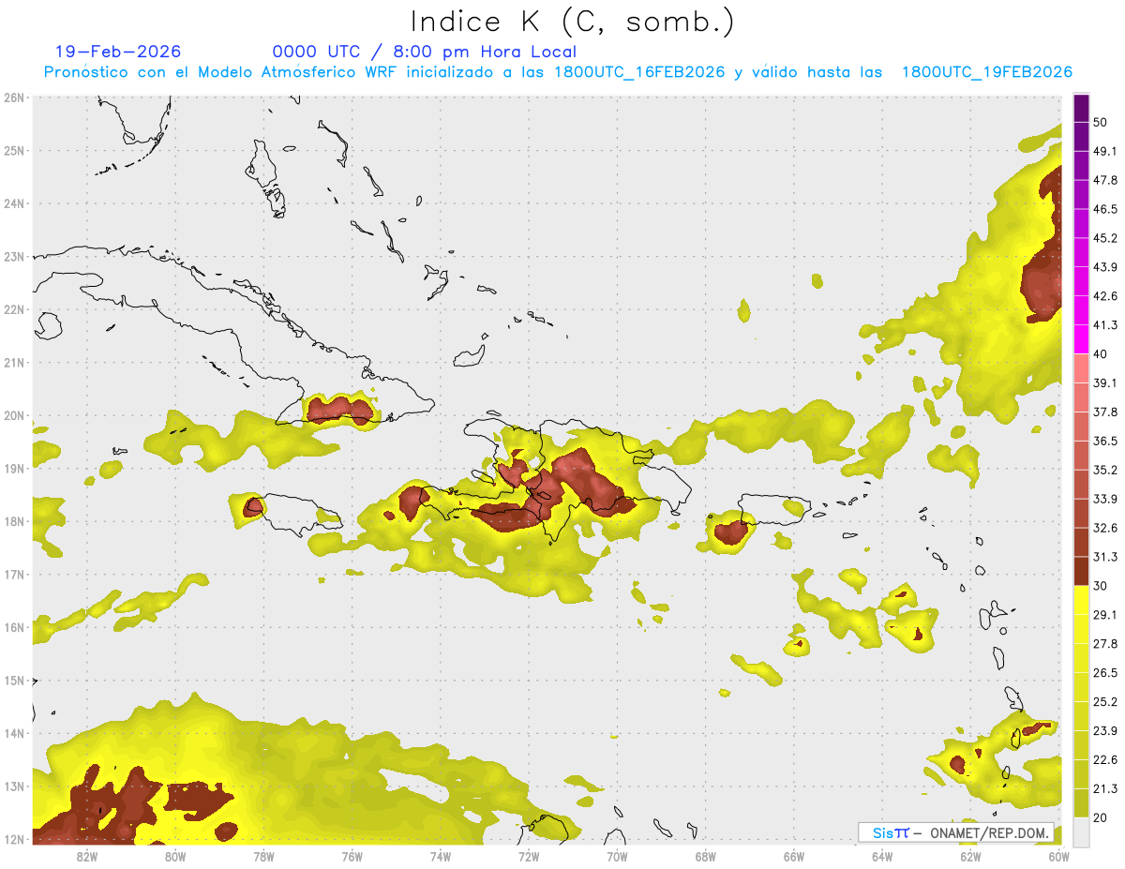Click the colorbar label '30'

(x=1100, y=586)
